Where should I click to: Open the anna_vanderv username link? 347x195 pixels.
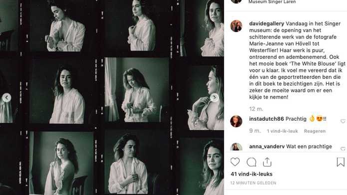point(267,146)
